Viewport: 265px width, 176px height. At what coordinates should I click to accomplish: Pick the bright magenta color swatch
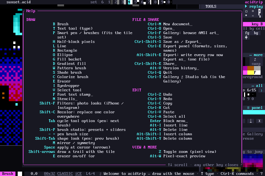[x=245, y=73]
